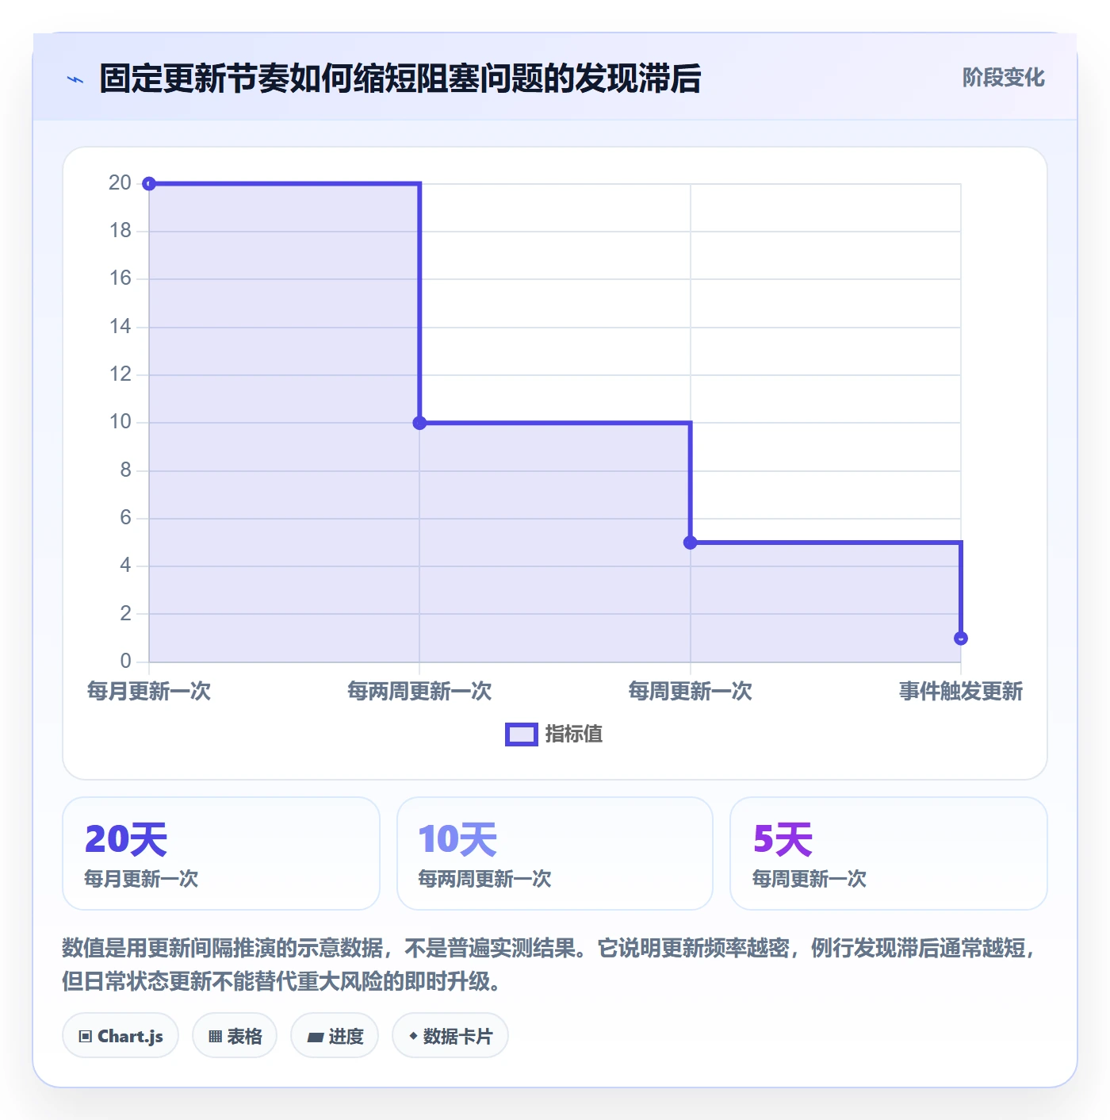Click the data point for 事件触发更新
The height and width of the screenshot is (1120, 1110).
pos(961,638)
